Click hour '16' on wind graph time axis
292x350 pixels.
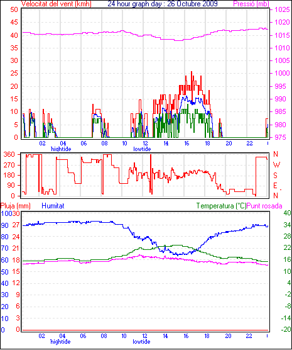187,144
